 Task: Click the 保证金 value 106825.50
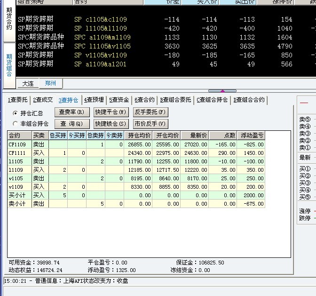coord(212,263)
